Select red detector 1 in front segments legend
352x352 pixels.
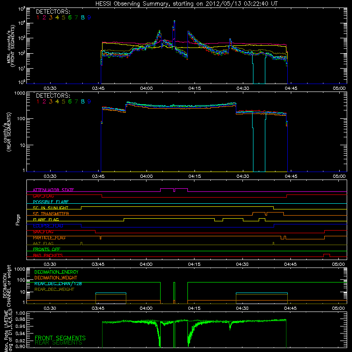(x=38, y=18)
